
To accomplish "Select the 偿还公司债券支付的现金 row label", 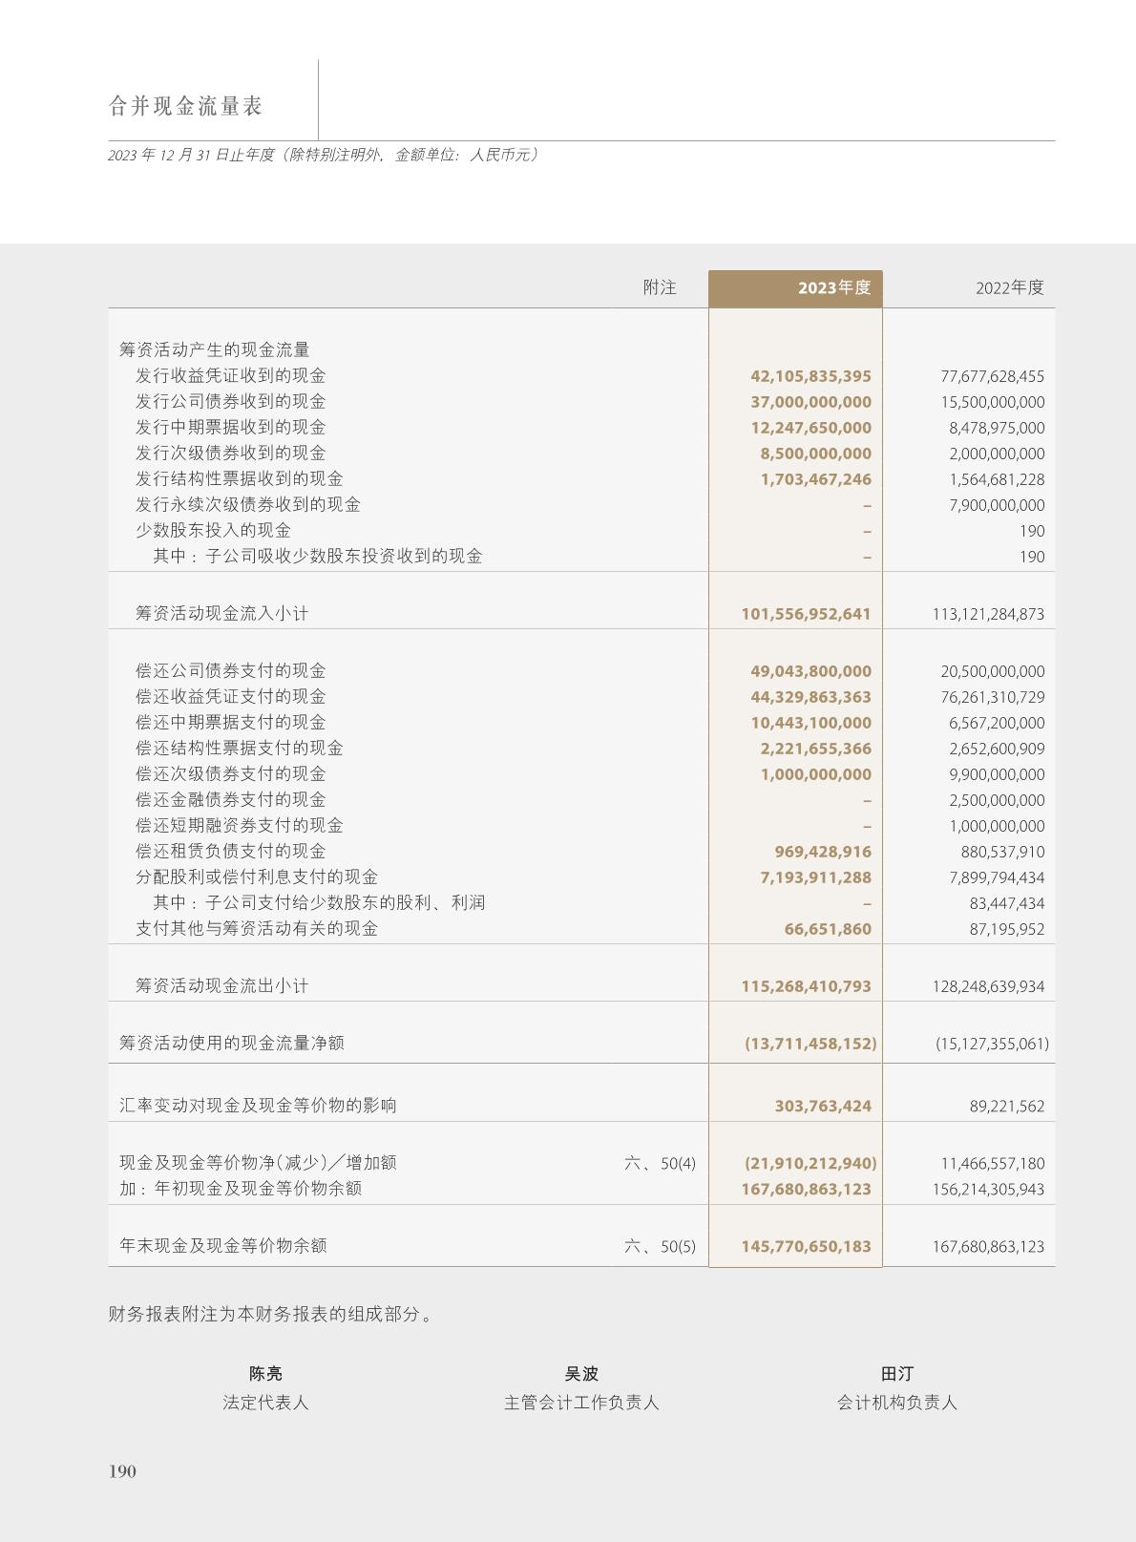I will pyautogui.click(x=230, y=671).
